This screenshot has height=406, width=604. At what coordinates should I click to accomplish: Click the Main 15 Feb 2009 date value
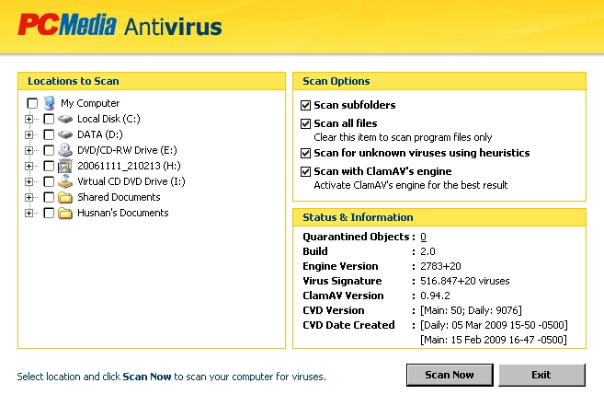click(494, 340)
